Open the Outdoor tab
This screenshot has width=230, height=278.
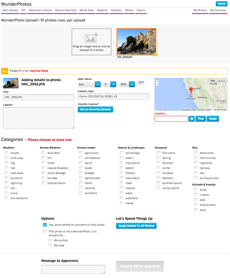click(116, 10)
